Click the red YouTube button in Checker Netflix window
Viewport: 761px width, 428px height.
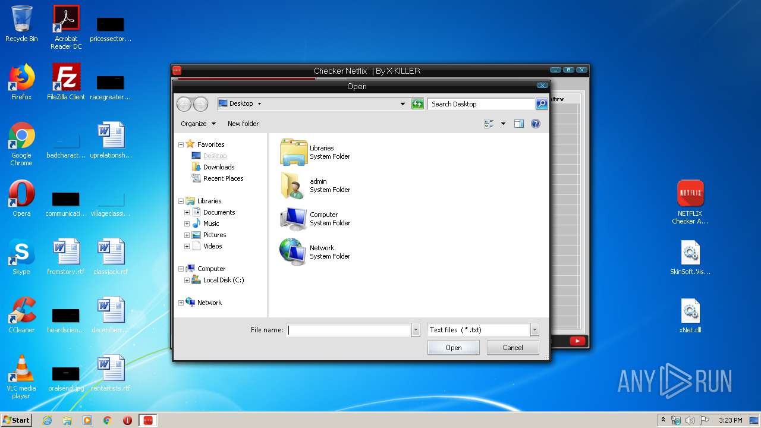click(577, 341)
